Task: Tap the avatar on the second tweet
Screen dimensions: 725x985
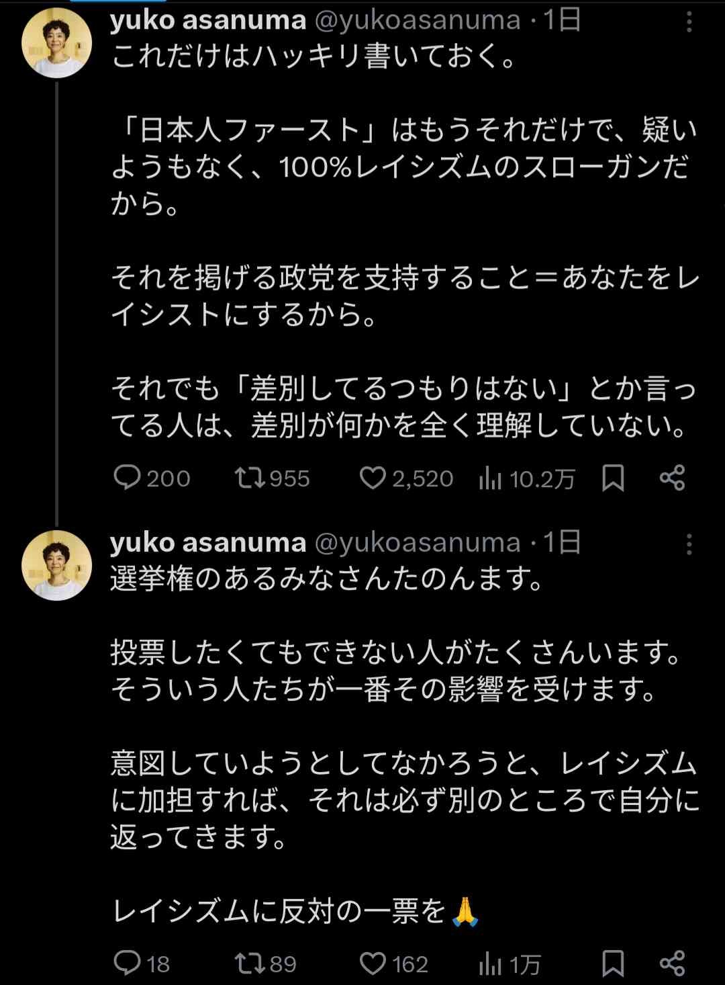Action: [56, 565]
